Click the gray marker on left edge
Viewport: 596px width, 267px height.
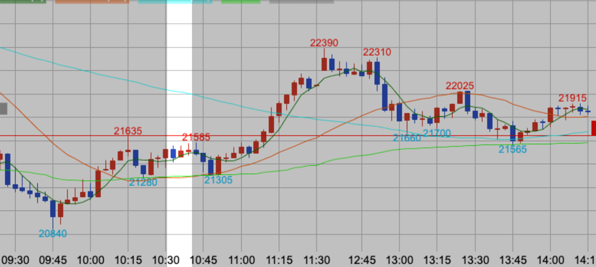click(x=4, y=108)
